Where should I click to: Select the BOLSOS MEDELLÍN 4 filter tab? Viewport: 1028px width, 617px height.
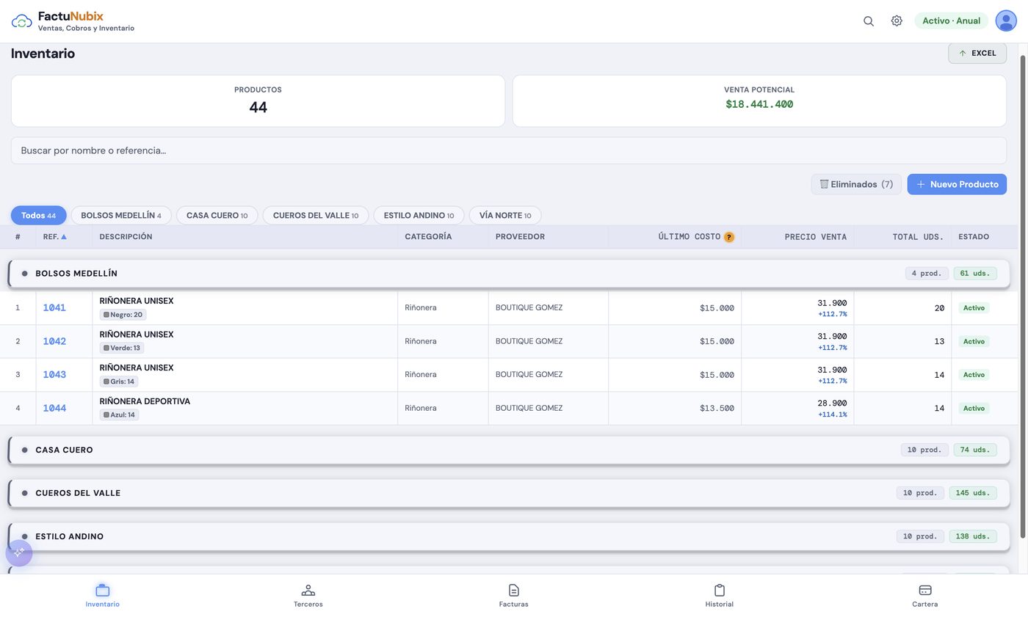121,216
